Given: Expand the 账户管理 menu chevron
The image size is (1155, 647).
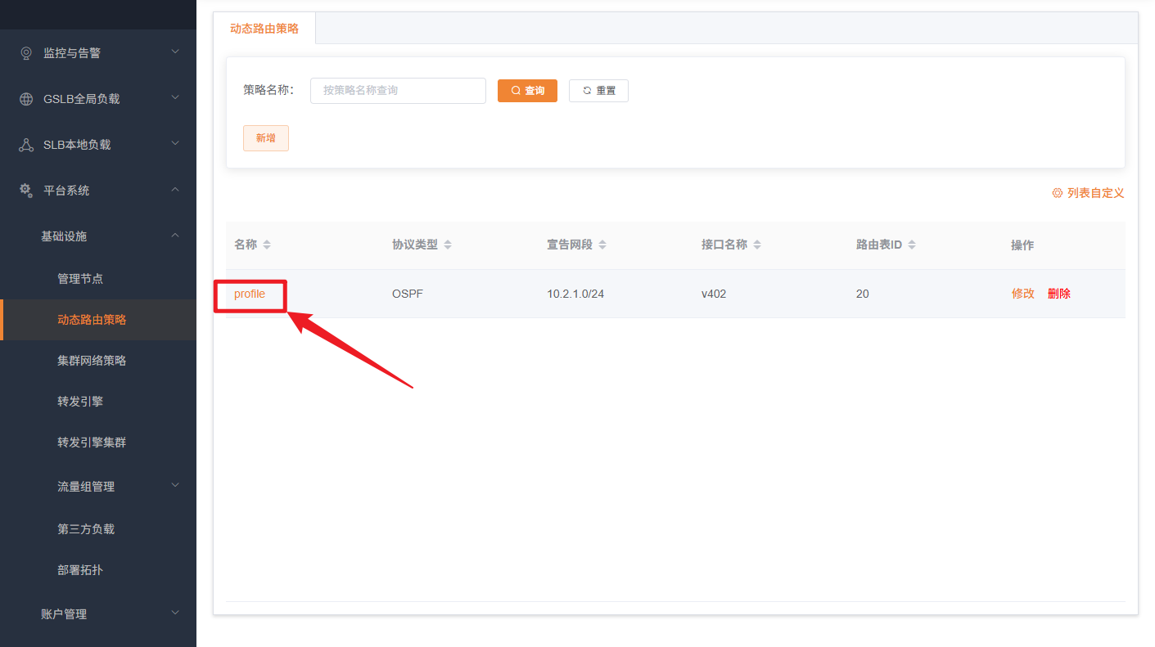Looking at the screenshot, I should [x=174, y=613].
